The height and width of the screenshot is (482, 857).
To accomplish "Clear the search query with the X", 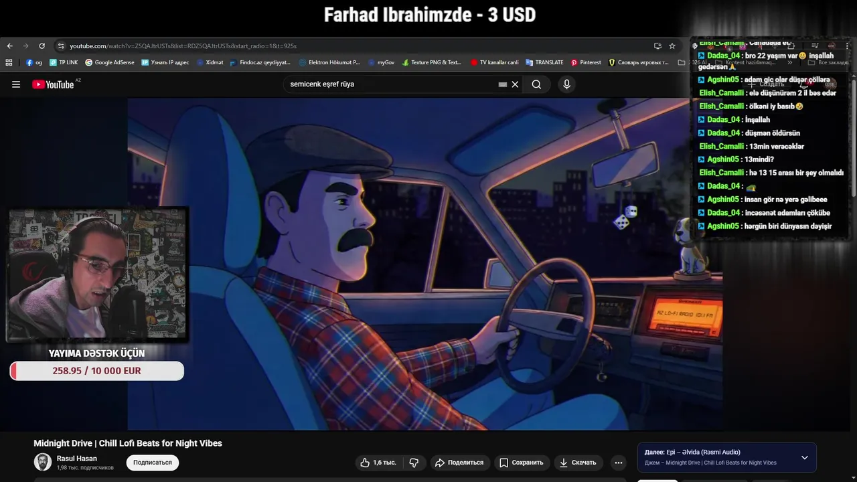I will 515,84.
